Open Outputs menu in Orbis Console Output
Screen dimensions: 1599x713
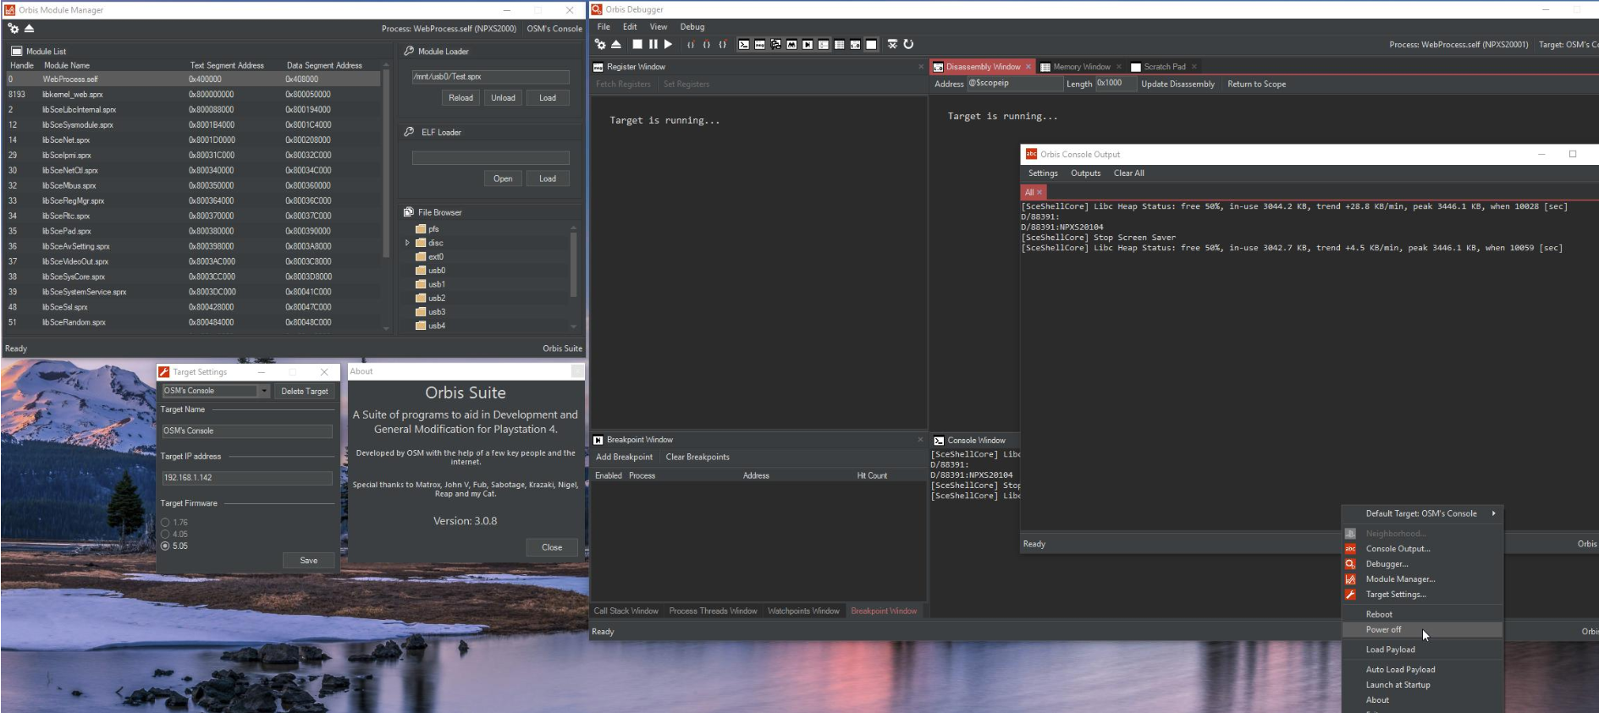click(1086, 173)
